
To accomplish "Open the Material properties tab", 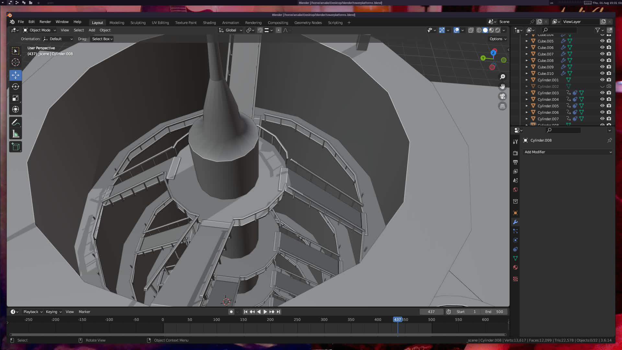I will tap(515, 267).
